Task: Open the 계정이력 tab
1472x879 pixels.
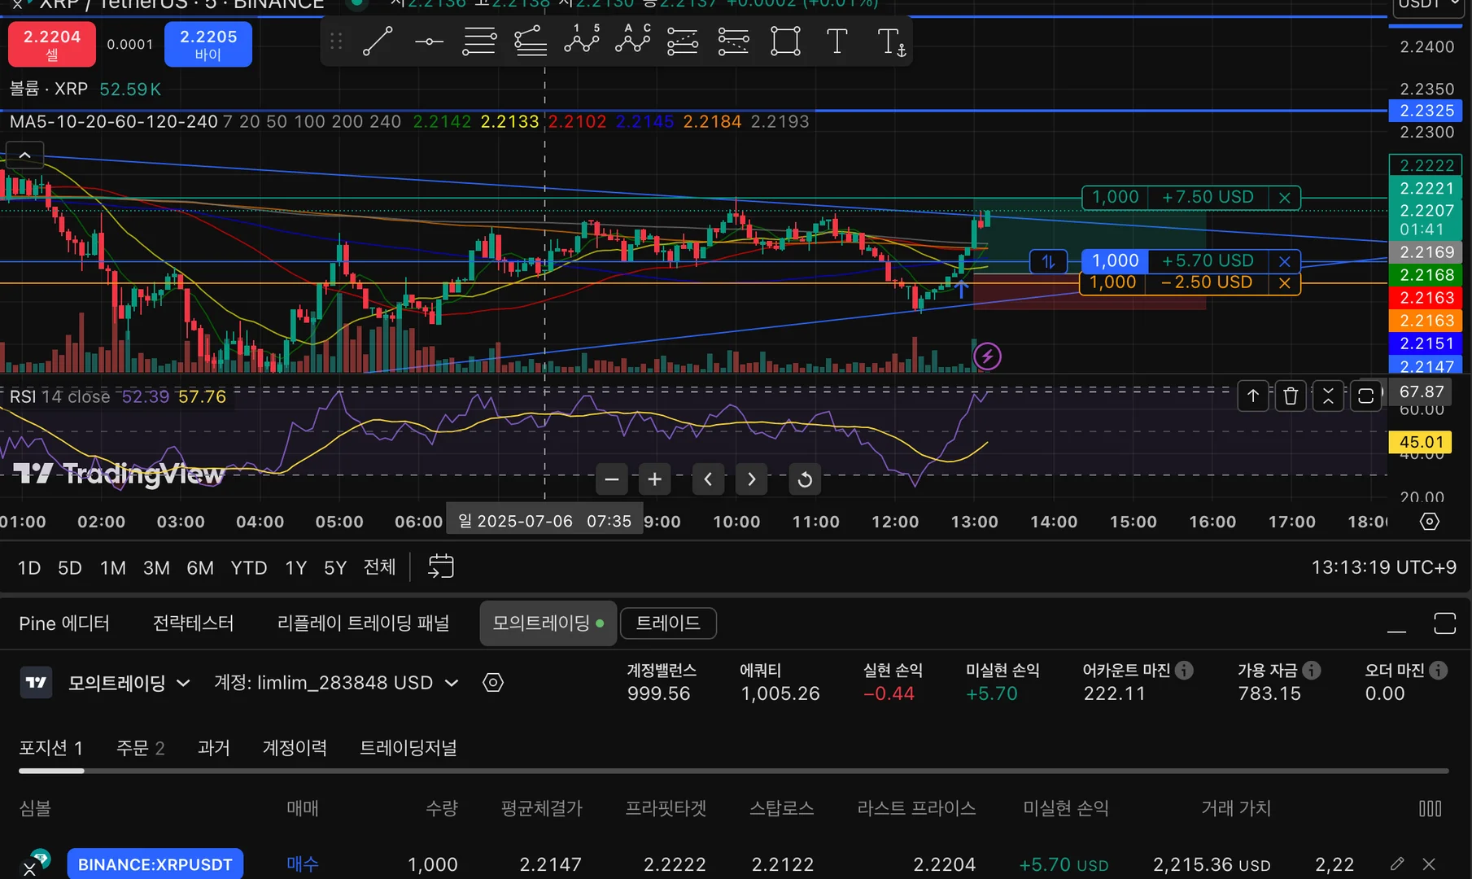Action: click(x=295, y=748)
